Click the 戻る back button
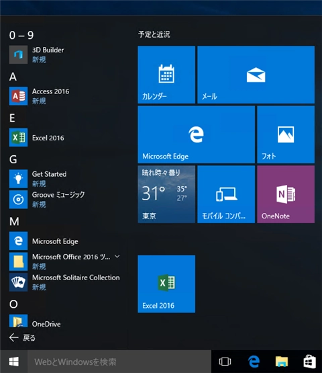Viewport: 322px width, 373px height. point(22,337)
